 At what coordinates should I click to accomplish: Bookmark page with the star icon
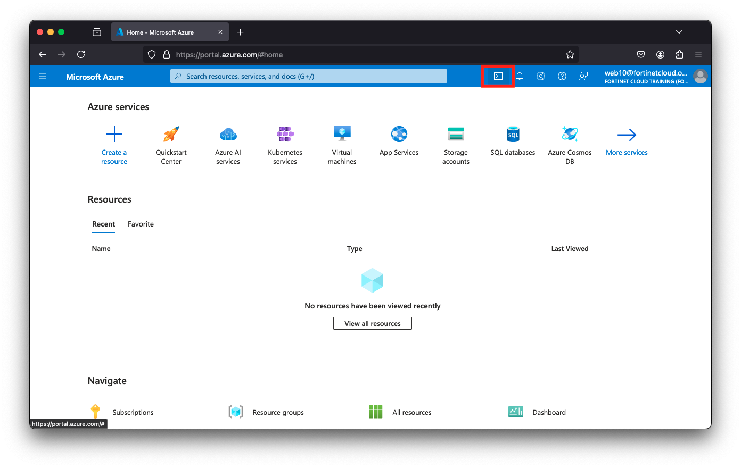pos(570,54)
